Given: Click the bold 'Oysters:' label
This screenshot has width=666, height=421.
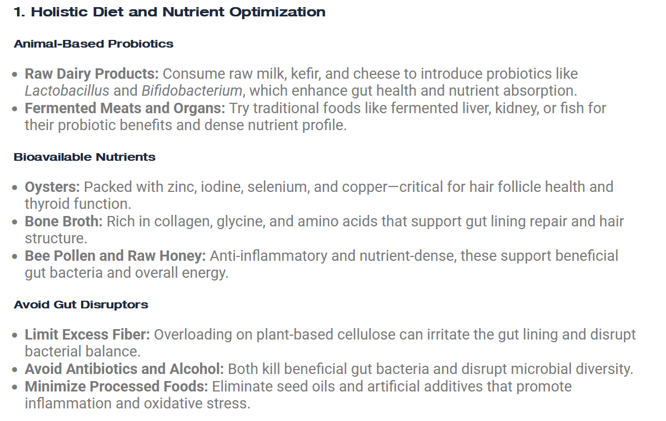Looking at the screenshot, I should click(x=53, y=187).
